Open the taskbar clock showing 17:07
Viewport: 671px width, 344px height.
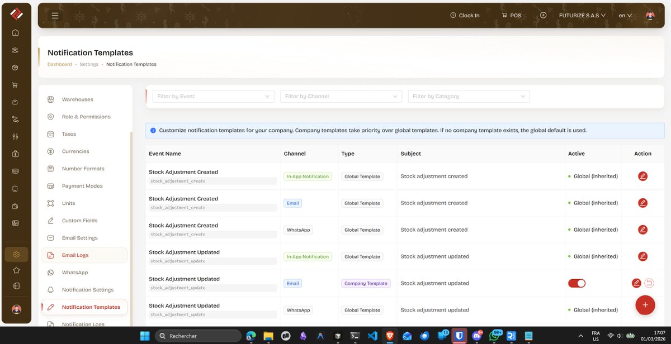pyautogui.click(x=654, y=336)
